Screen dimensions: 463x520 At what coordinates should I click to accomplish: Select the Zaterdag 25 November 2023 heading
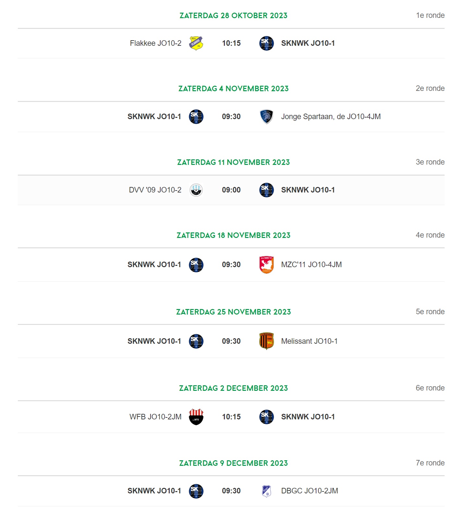(234, 312)
